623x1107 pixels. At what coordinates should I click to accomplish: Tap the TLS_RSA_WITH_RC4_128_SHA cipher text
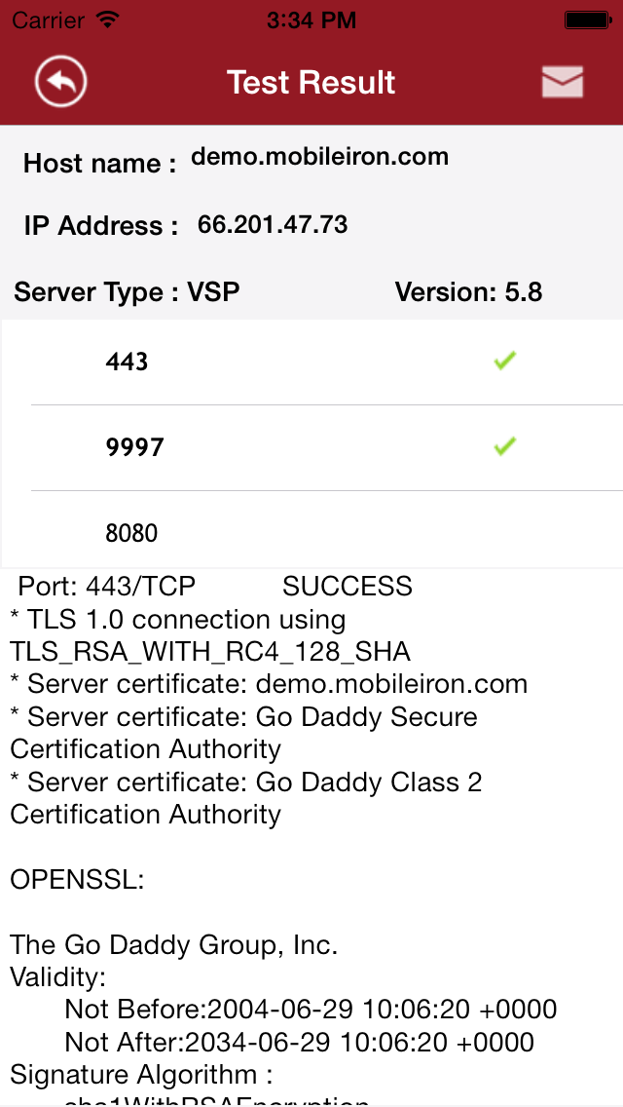pos(209,652)
